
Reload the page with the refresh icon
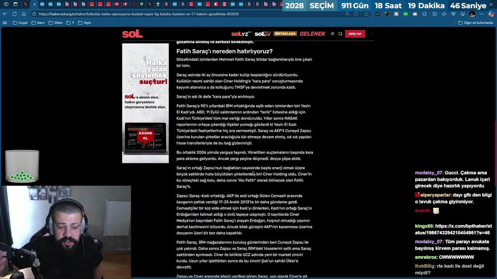tap(14, 14)
